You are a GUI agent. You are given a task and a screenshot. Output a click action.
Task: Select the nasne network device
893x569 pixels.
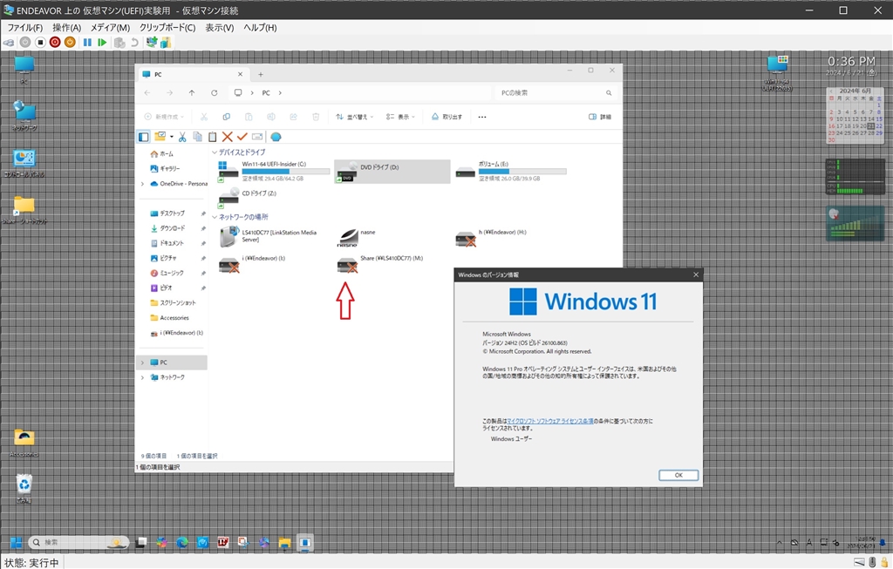[x=357, y=236]
